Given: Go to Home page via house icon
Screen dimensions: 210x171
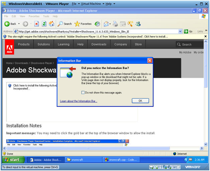Looking at the screenshot, I should click(x=52, y=24).
